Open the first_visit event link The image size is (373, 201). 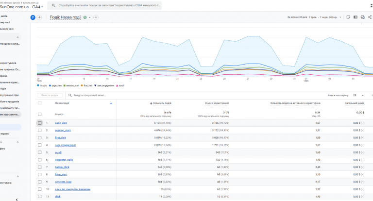coord(60,138)
